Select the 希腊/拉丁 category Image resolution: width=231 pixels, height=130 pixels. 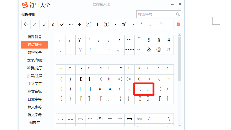pyautogui.click(x=35, y=68)
